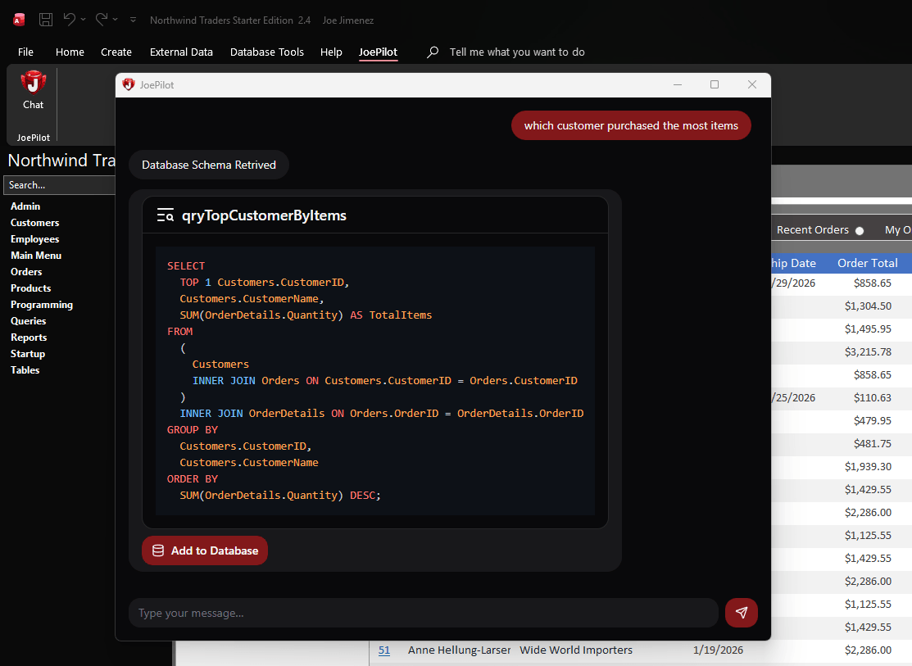912x666 pixels.
Task: Send the chat message with the paper plane icon
Action: click(741, 612)
